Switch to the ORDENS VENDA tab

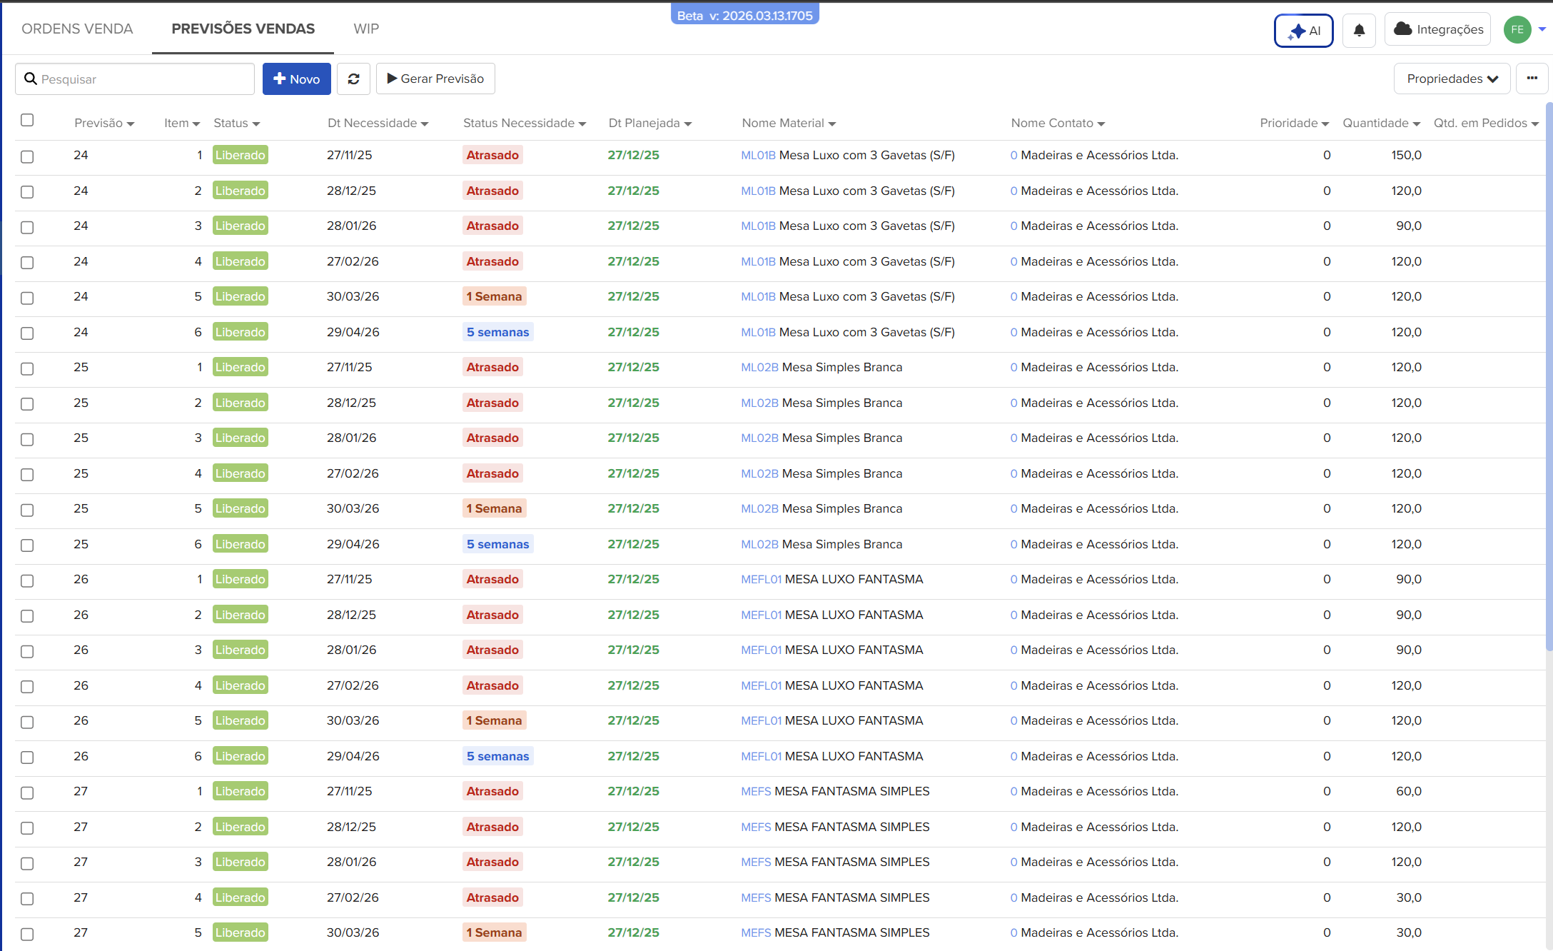[x=77, y=29]
